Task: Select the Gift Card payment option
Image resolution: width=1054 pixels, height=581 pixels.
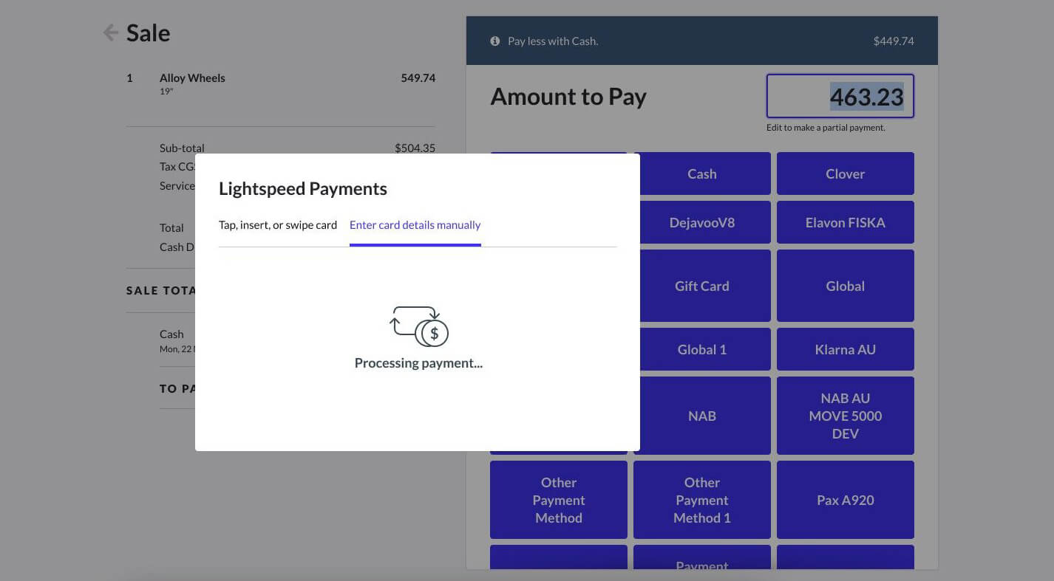Action: (701, 286)
